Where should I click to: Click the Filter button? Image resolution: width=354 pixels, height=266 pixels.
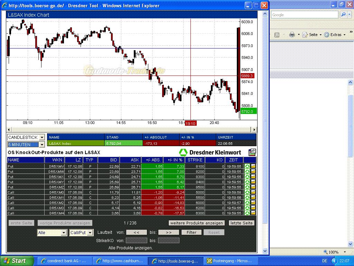tap(192, 232)
